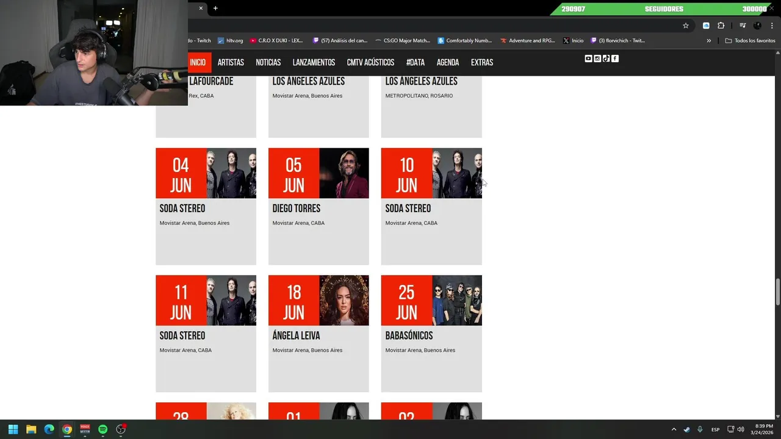Switch the ESP input language indicator
Viewport: 781px width, 439px height.
tap(716, 429)
